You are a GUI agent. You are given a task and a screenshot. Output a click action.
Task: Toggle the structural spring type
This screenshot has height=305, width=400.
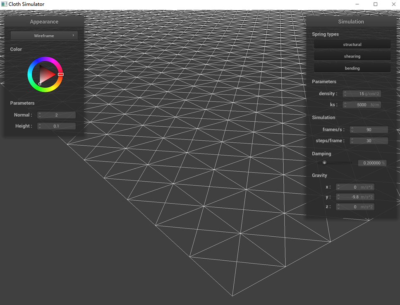click(x=352, y=44)
